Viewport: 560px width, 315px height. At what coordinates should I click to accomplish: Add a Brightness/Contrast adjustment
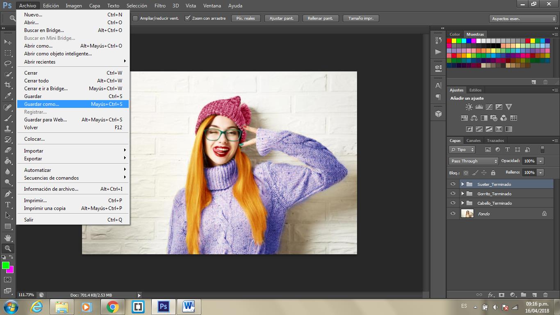pos(469,107)
